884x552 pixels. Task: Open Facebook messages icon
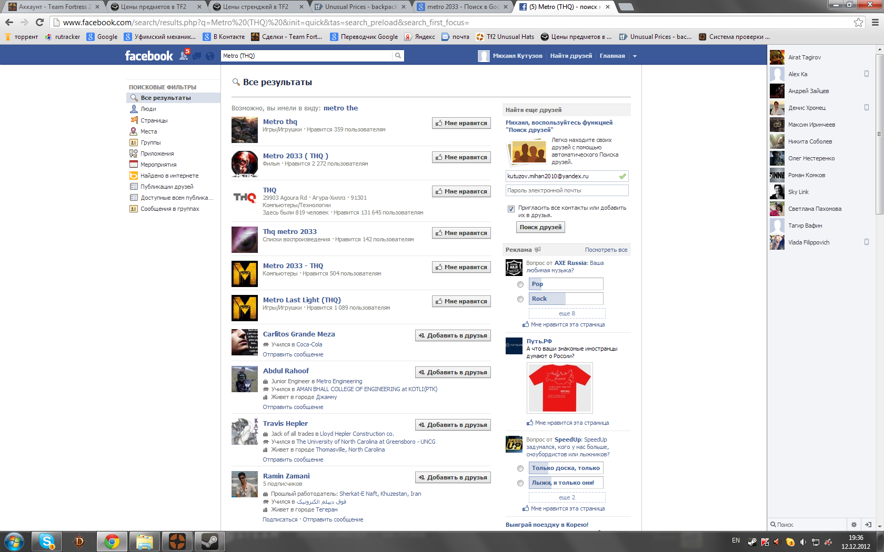(197, 56)
